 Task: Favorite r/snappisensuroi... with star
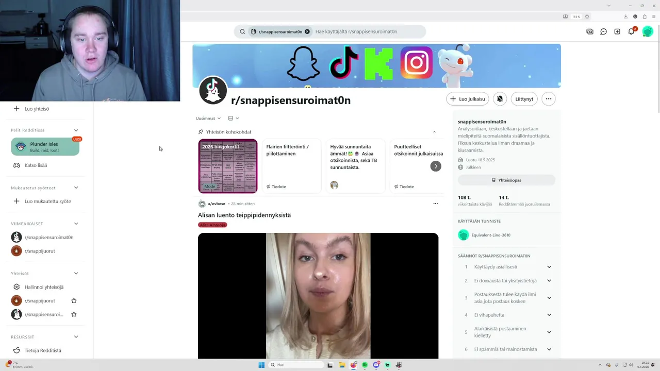74,314
